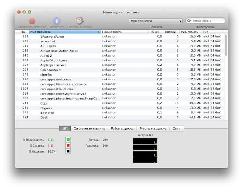This screenshot has height=189, width=243.
Task: Select the AppleSpell.service process row
Action: (x=120, y=65)
